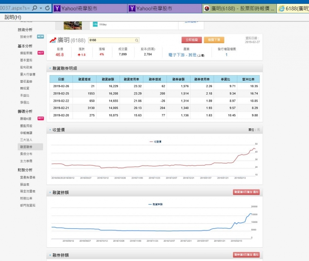Click the red trend chart icon beside 廣明
This screenshot has height=261, width=309.
tap(53, 40)
